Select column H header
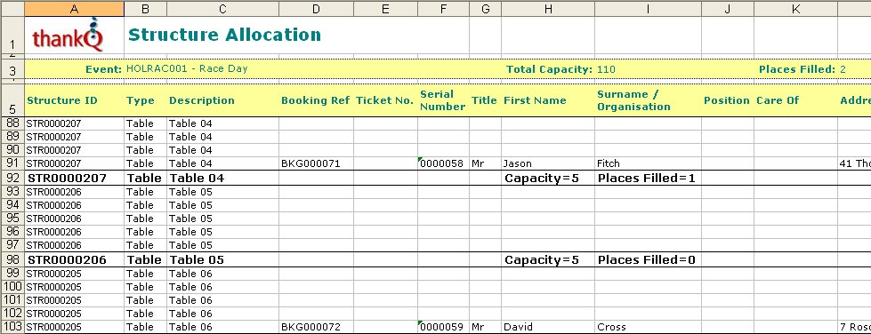 548,8
